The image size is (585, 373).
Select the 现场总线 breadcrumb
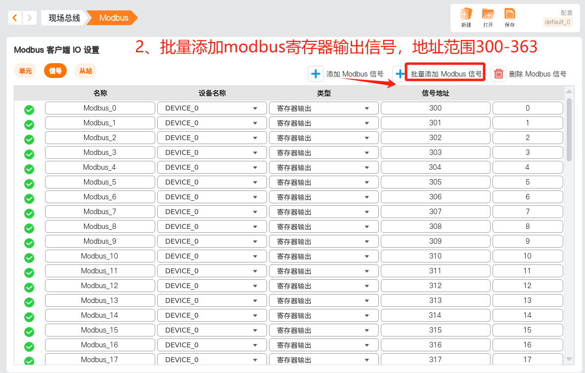pos(64,18)
